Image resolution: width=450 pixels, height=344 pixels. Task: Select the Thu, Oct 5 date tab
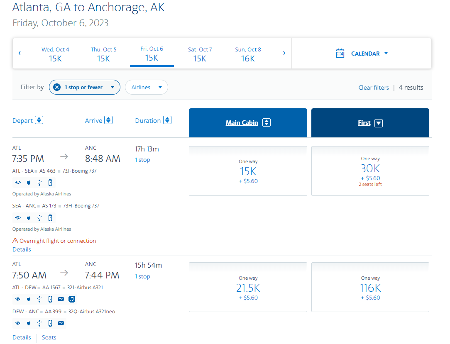(x=103, y=54)
